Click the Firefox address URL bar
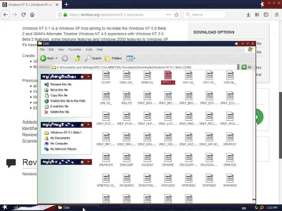 coord(118,15)
